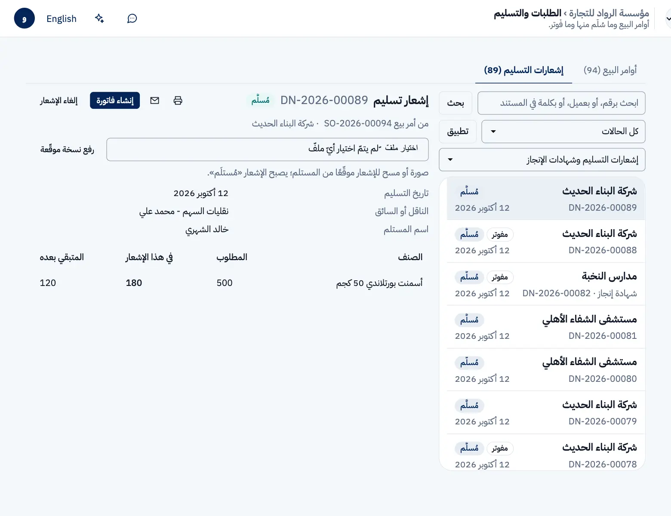Open list row DN-2026-00080
The image size is (671, 516).
(x=546, y=370)
